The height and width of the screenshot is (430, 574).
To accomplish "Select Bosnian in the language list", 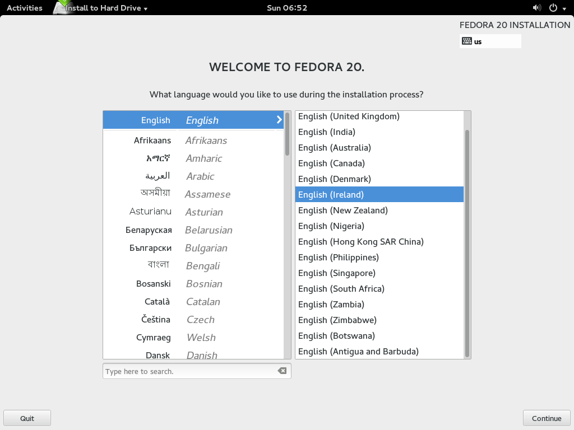I will click(x=193, y=284).
